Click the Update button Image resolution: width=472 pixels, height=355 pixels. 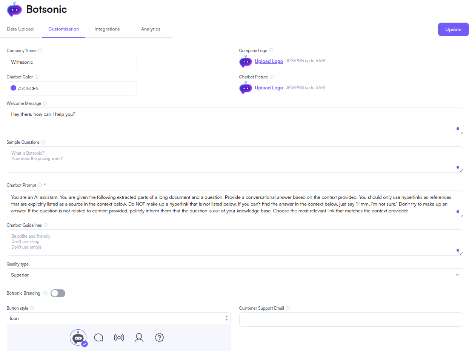[453, 29]
